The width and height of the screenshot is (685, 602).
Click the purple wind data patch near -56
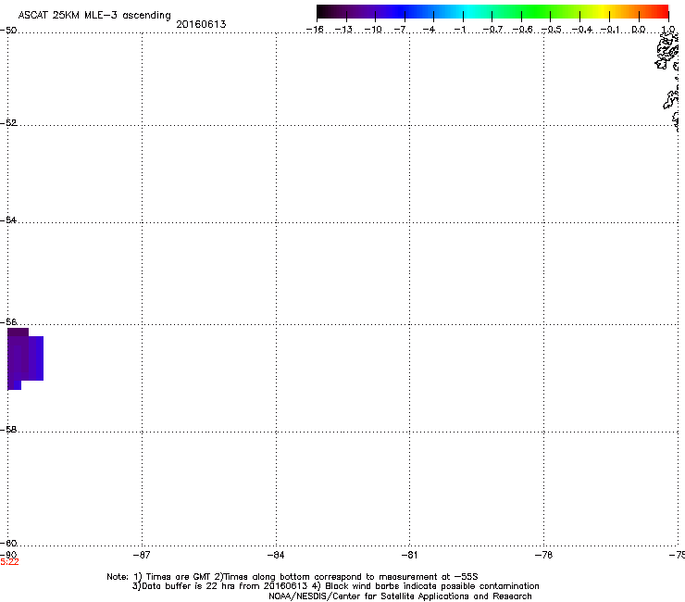tap(25, 358)
